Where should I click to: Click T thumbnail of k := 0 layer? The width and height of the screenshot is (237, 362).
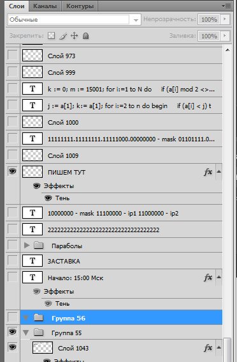(32, 89)
